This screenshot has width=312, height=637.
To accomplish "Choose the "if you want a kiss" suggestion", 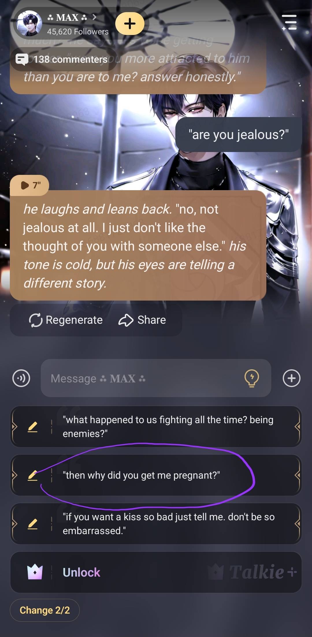I will point(156,524).
